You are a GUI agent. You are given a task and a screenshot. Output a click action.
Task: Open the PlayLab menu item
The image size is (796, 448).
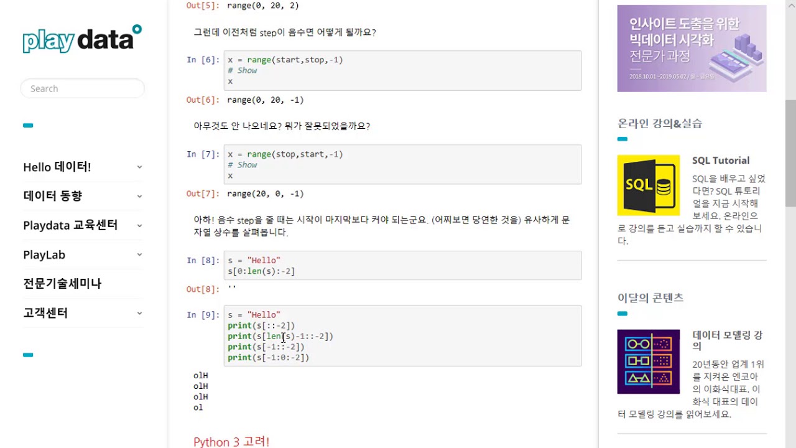pyautogui.click(x=44, y=254)
